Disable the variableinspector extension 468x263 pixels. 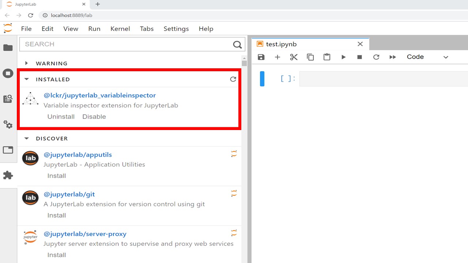(x=94, y=117)
